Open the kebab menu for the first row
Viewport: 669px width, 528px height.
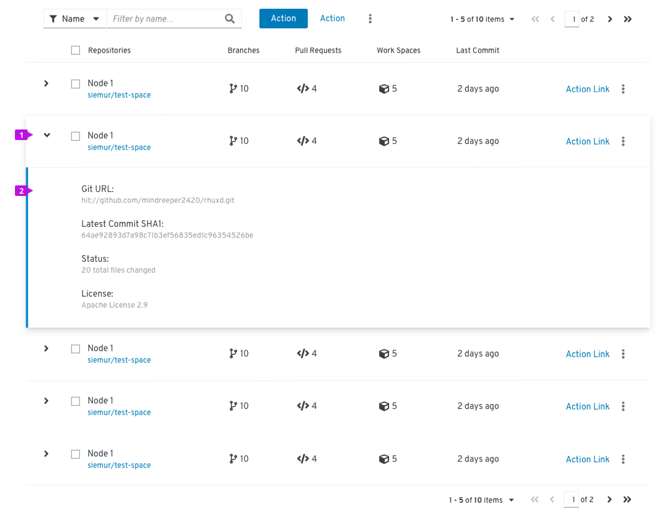[x=623, y=89]
